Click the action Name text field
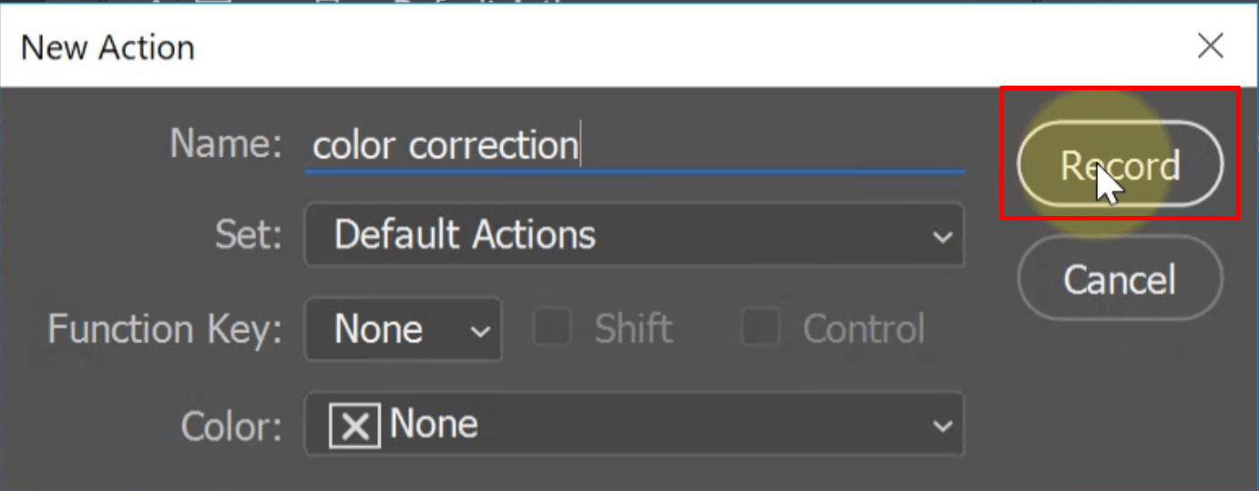Screen dimensions: 1259x491 pyautogui.click(x=634, y=146)
